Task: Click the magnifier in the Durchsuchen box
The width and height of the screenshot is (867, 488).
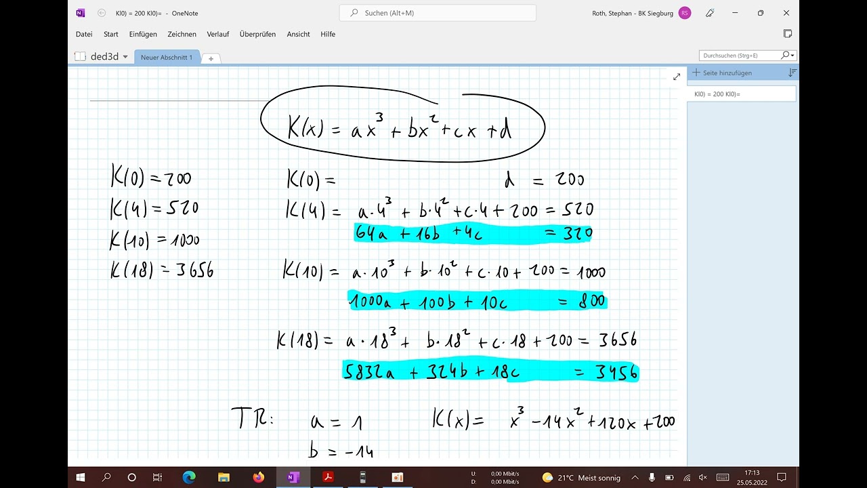Action: tap(785, 55)
